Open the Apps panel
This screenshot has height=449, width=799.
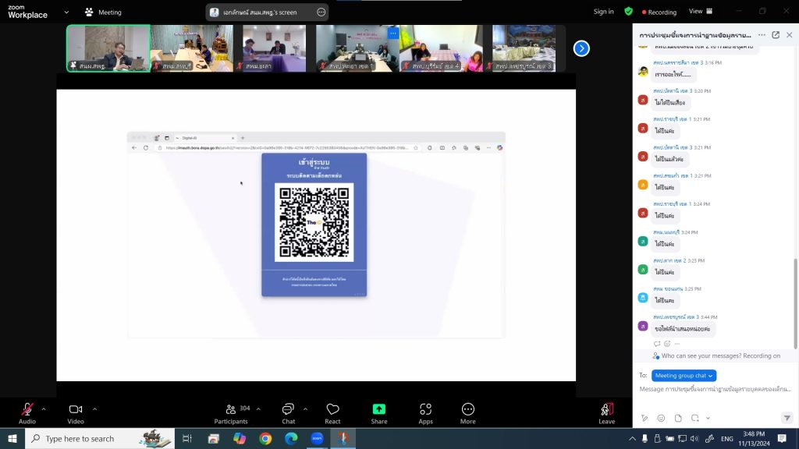[x=425, y=413]
